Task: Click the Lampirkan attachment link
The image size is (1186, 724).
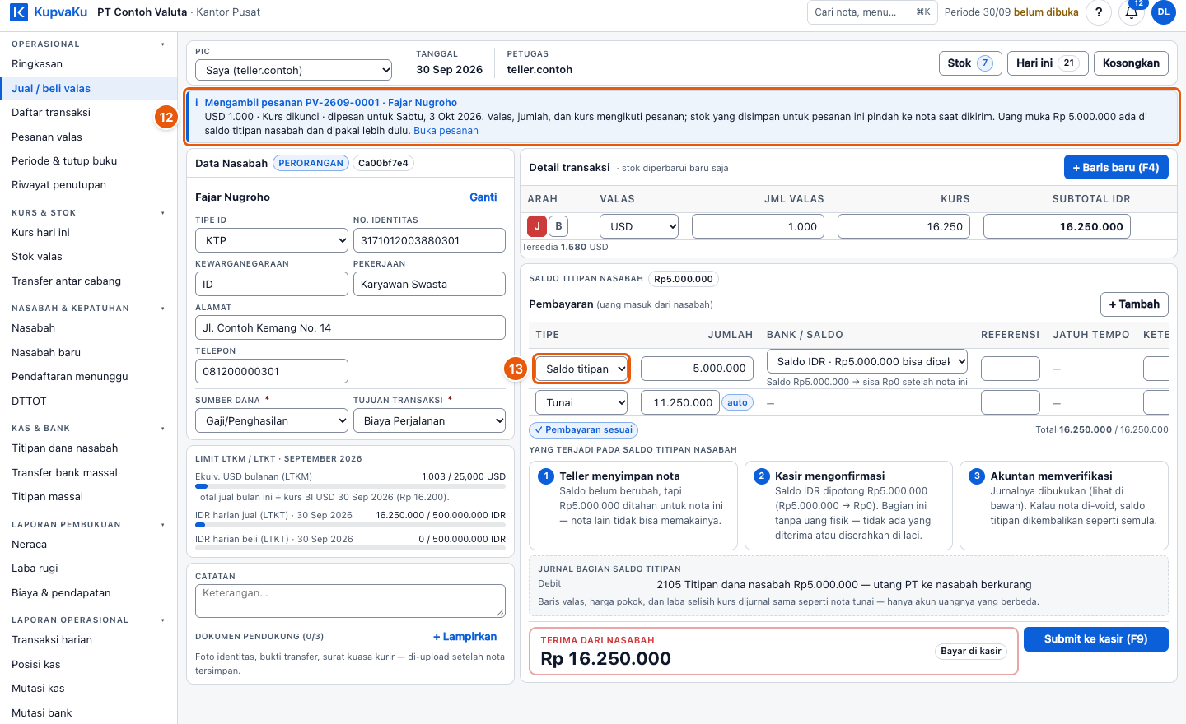Action: coord(465,637)
